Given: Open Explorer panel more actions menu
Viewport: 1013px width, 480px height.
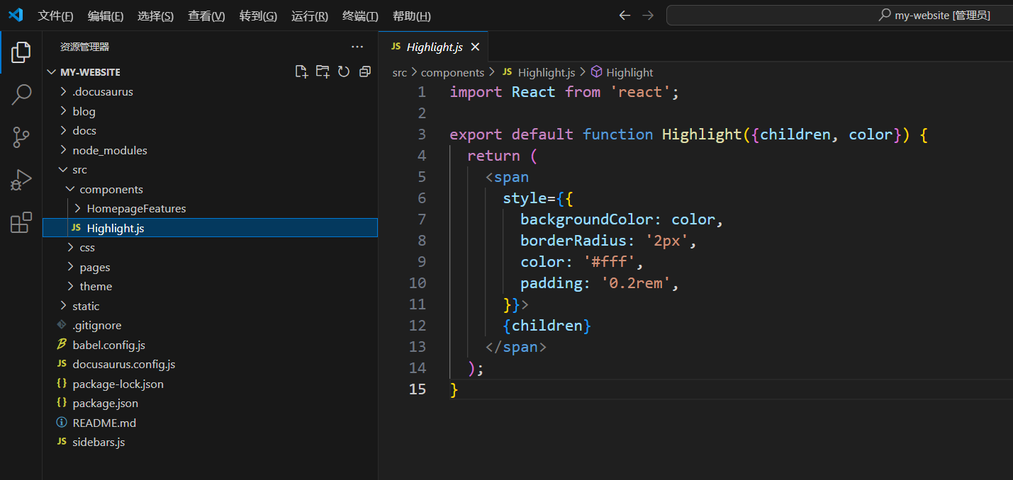Looking at the screenshot, I should (x=357, y=47).
